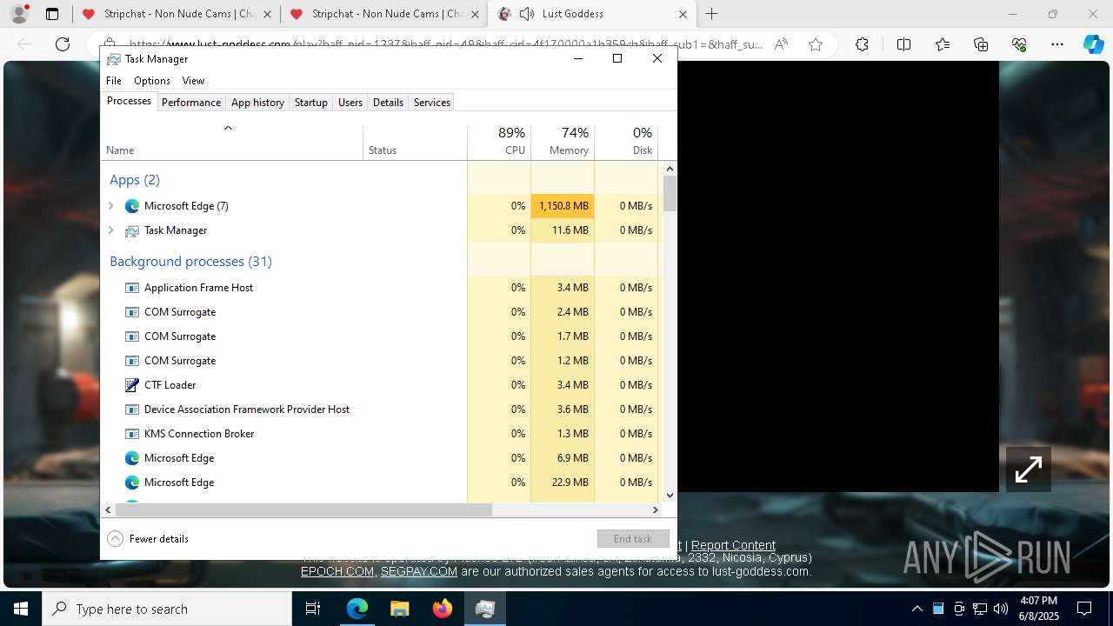The width and height of the screenshot is (1113, 626).
Task: Select the Application Frame Host icon
Action: tap(132, 288)
